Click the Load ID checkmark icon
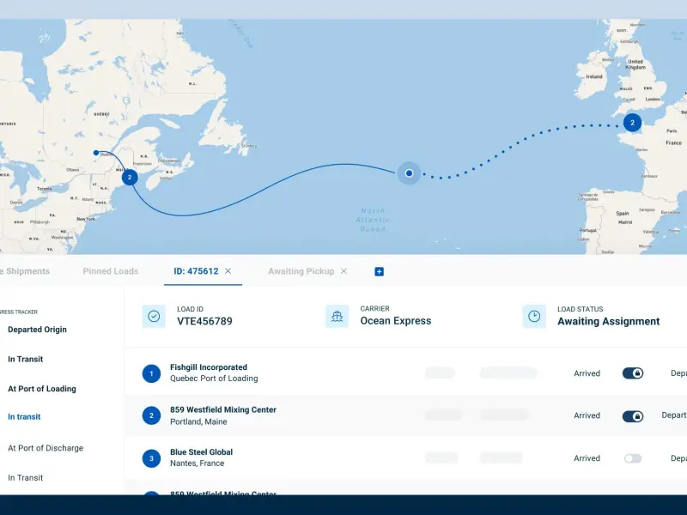This screenshot has height=515, width=687. (x=154, y=316)
